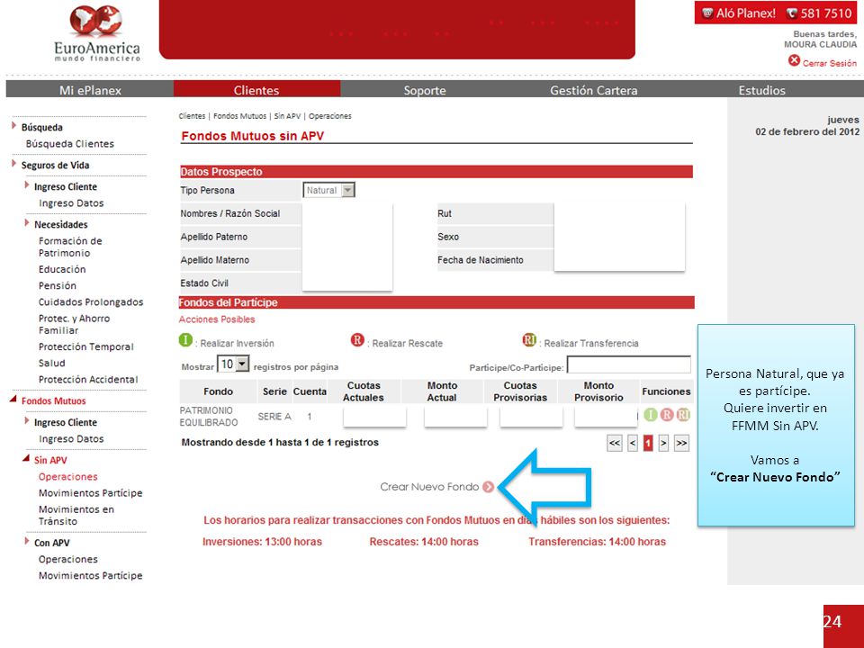864x648 pixels.
Task: Expand the Seguros de Vida section
Action: [x=13, y=164]
